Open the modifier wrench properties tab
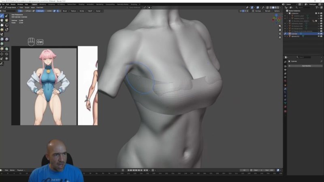 pos(285,89)
